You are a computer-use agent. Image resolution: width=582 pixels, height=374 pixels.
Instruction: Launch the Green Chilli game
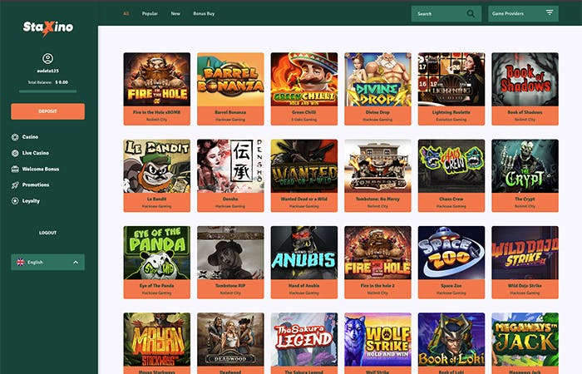click(304, 89)
